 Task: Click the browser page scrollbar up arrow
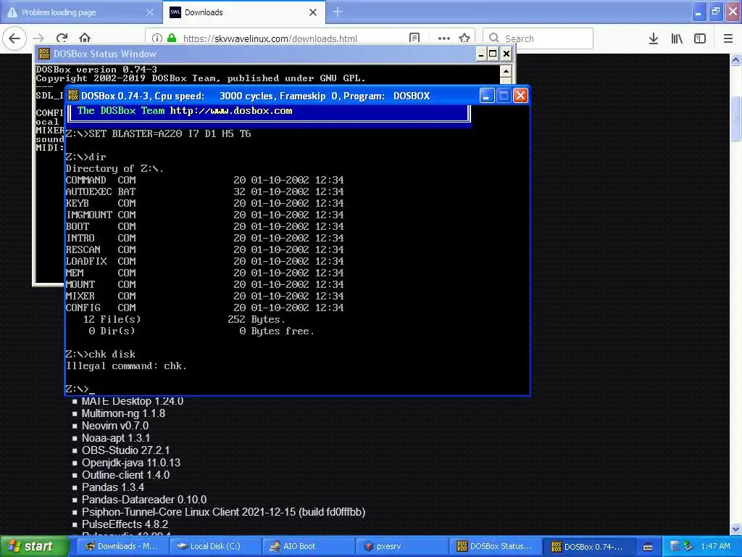736,59
